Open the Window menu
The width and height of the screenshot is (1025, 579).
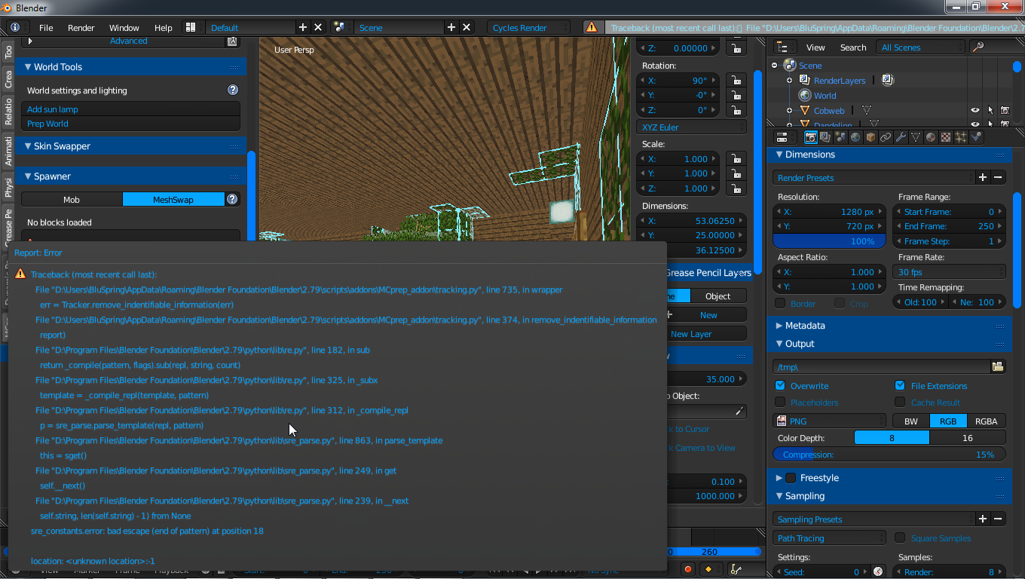[124, 27]
